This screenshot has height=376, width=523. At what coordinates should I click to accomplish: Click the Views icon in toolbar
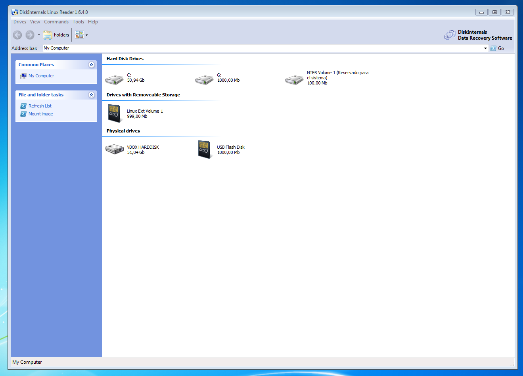click(x=79, y=35)
